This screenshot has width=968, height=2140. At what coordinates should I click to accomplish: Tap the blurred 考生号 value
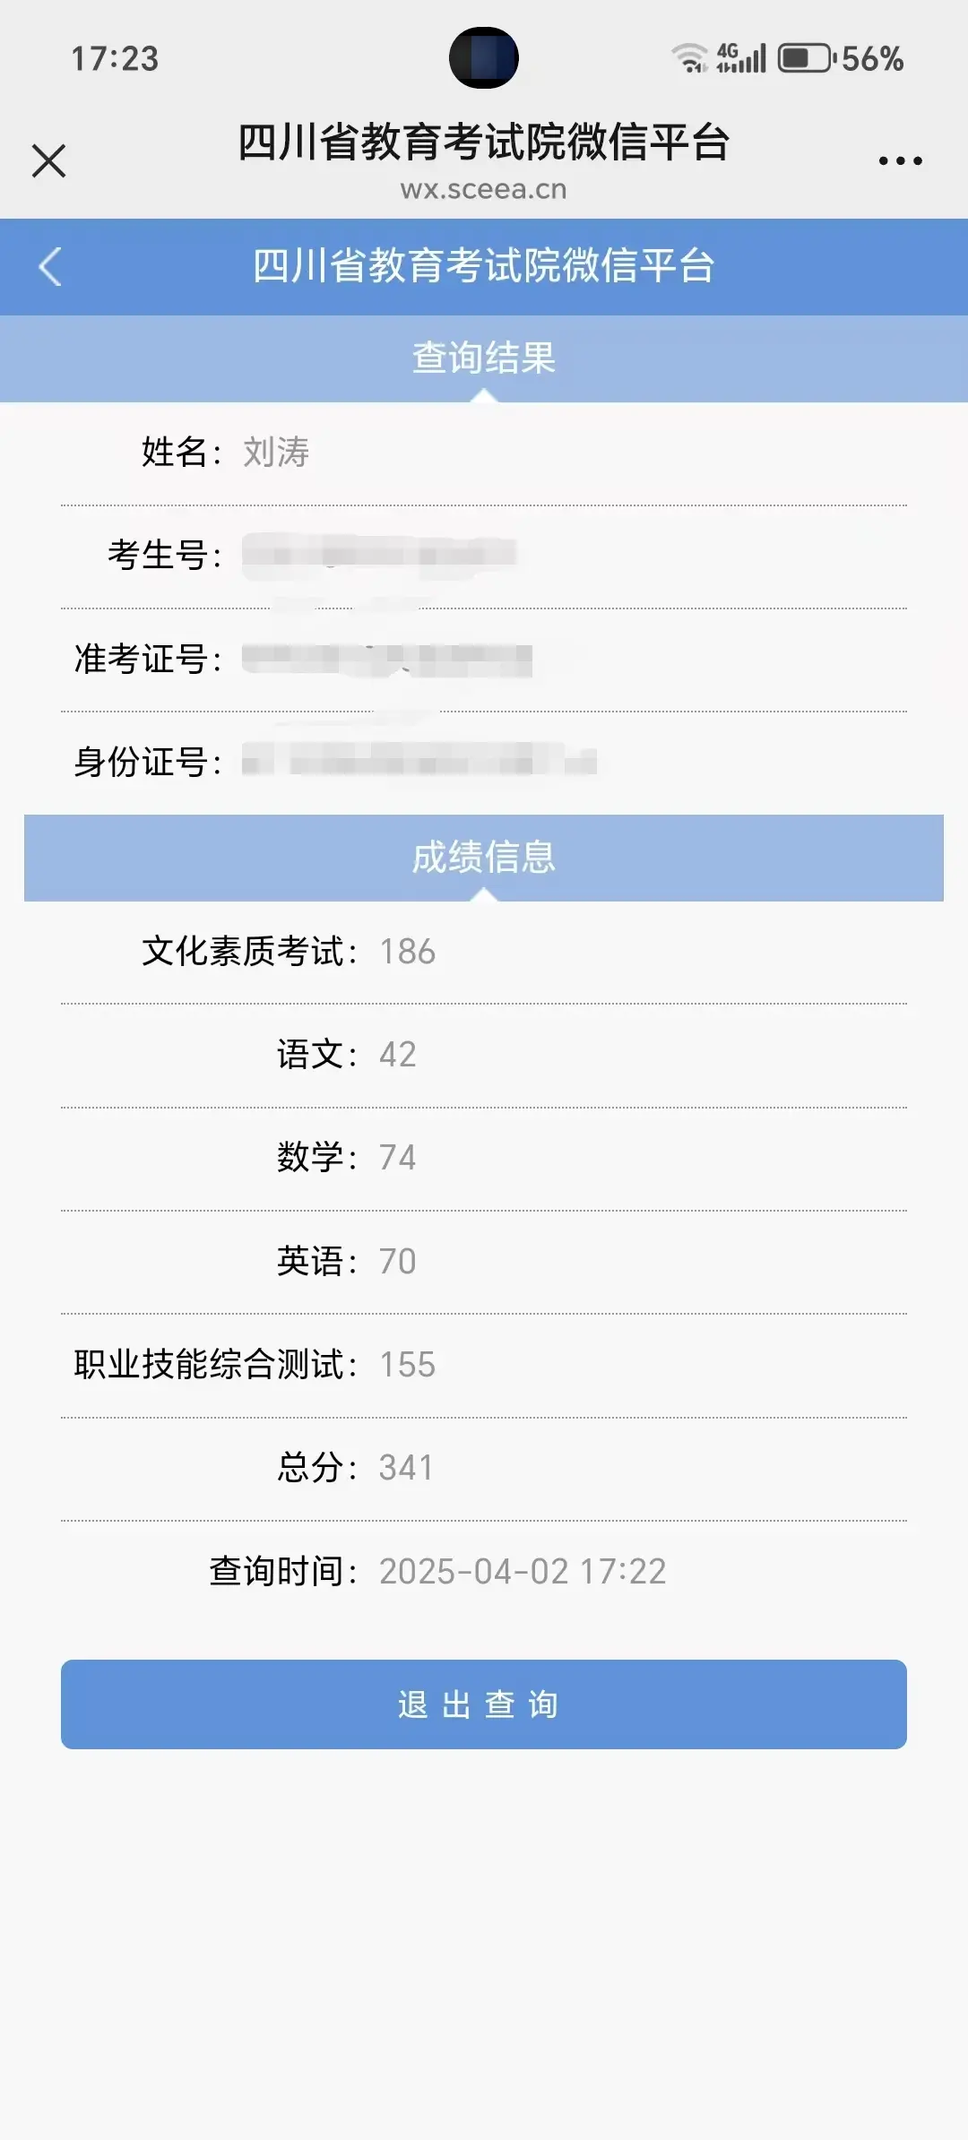coord(378,555)
